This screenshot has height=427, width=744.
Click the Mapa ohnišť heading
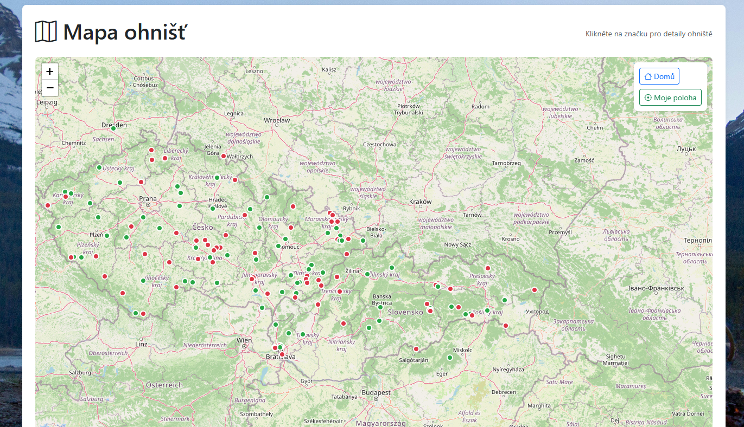pyautogui.click(x=125, y=32)
